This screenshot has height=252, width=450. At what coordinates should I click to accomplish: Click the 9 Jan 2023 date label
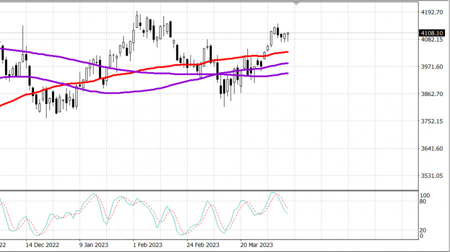coord(94,245)
